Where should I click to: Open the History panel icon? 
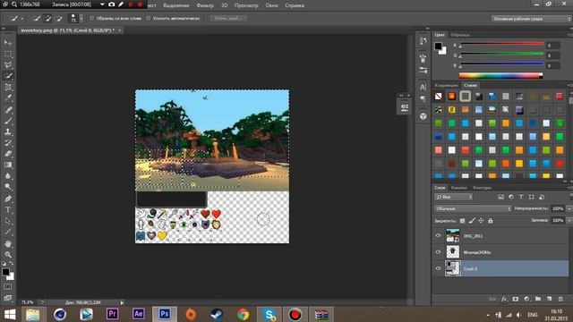click(423, 41)
